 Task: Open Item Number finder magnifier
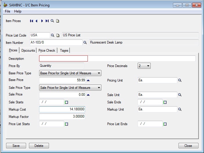[85, 43]
